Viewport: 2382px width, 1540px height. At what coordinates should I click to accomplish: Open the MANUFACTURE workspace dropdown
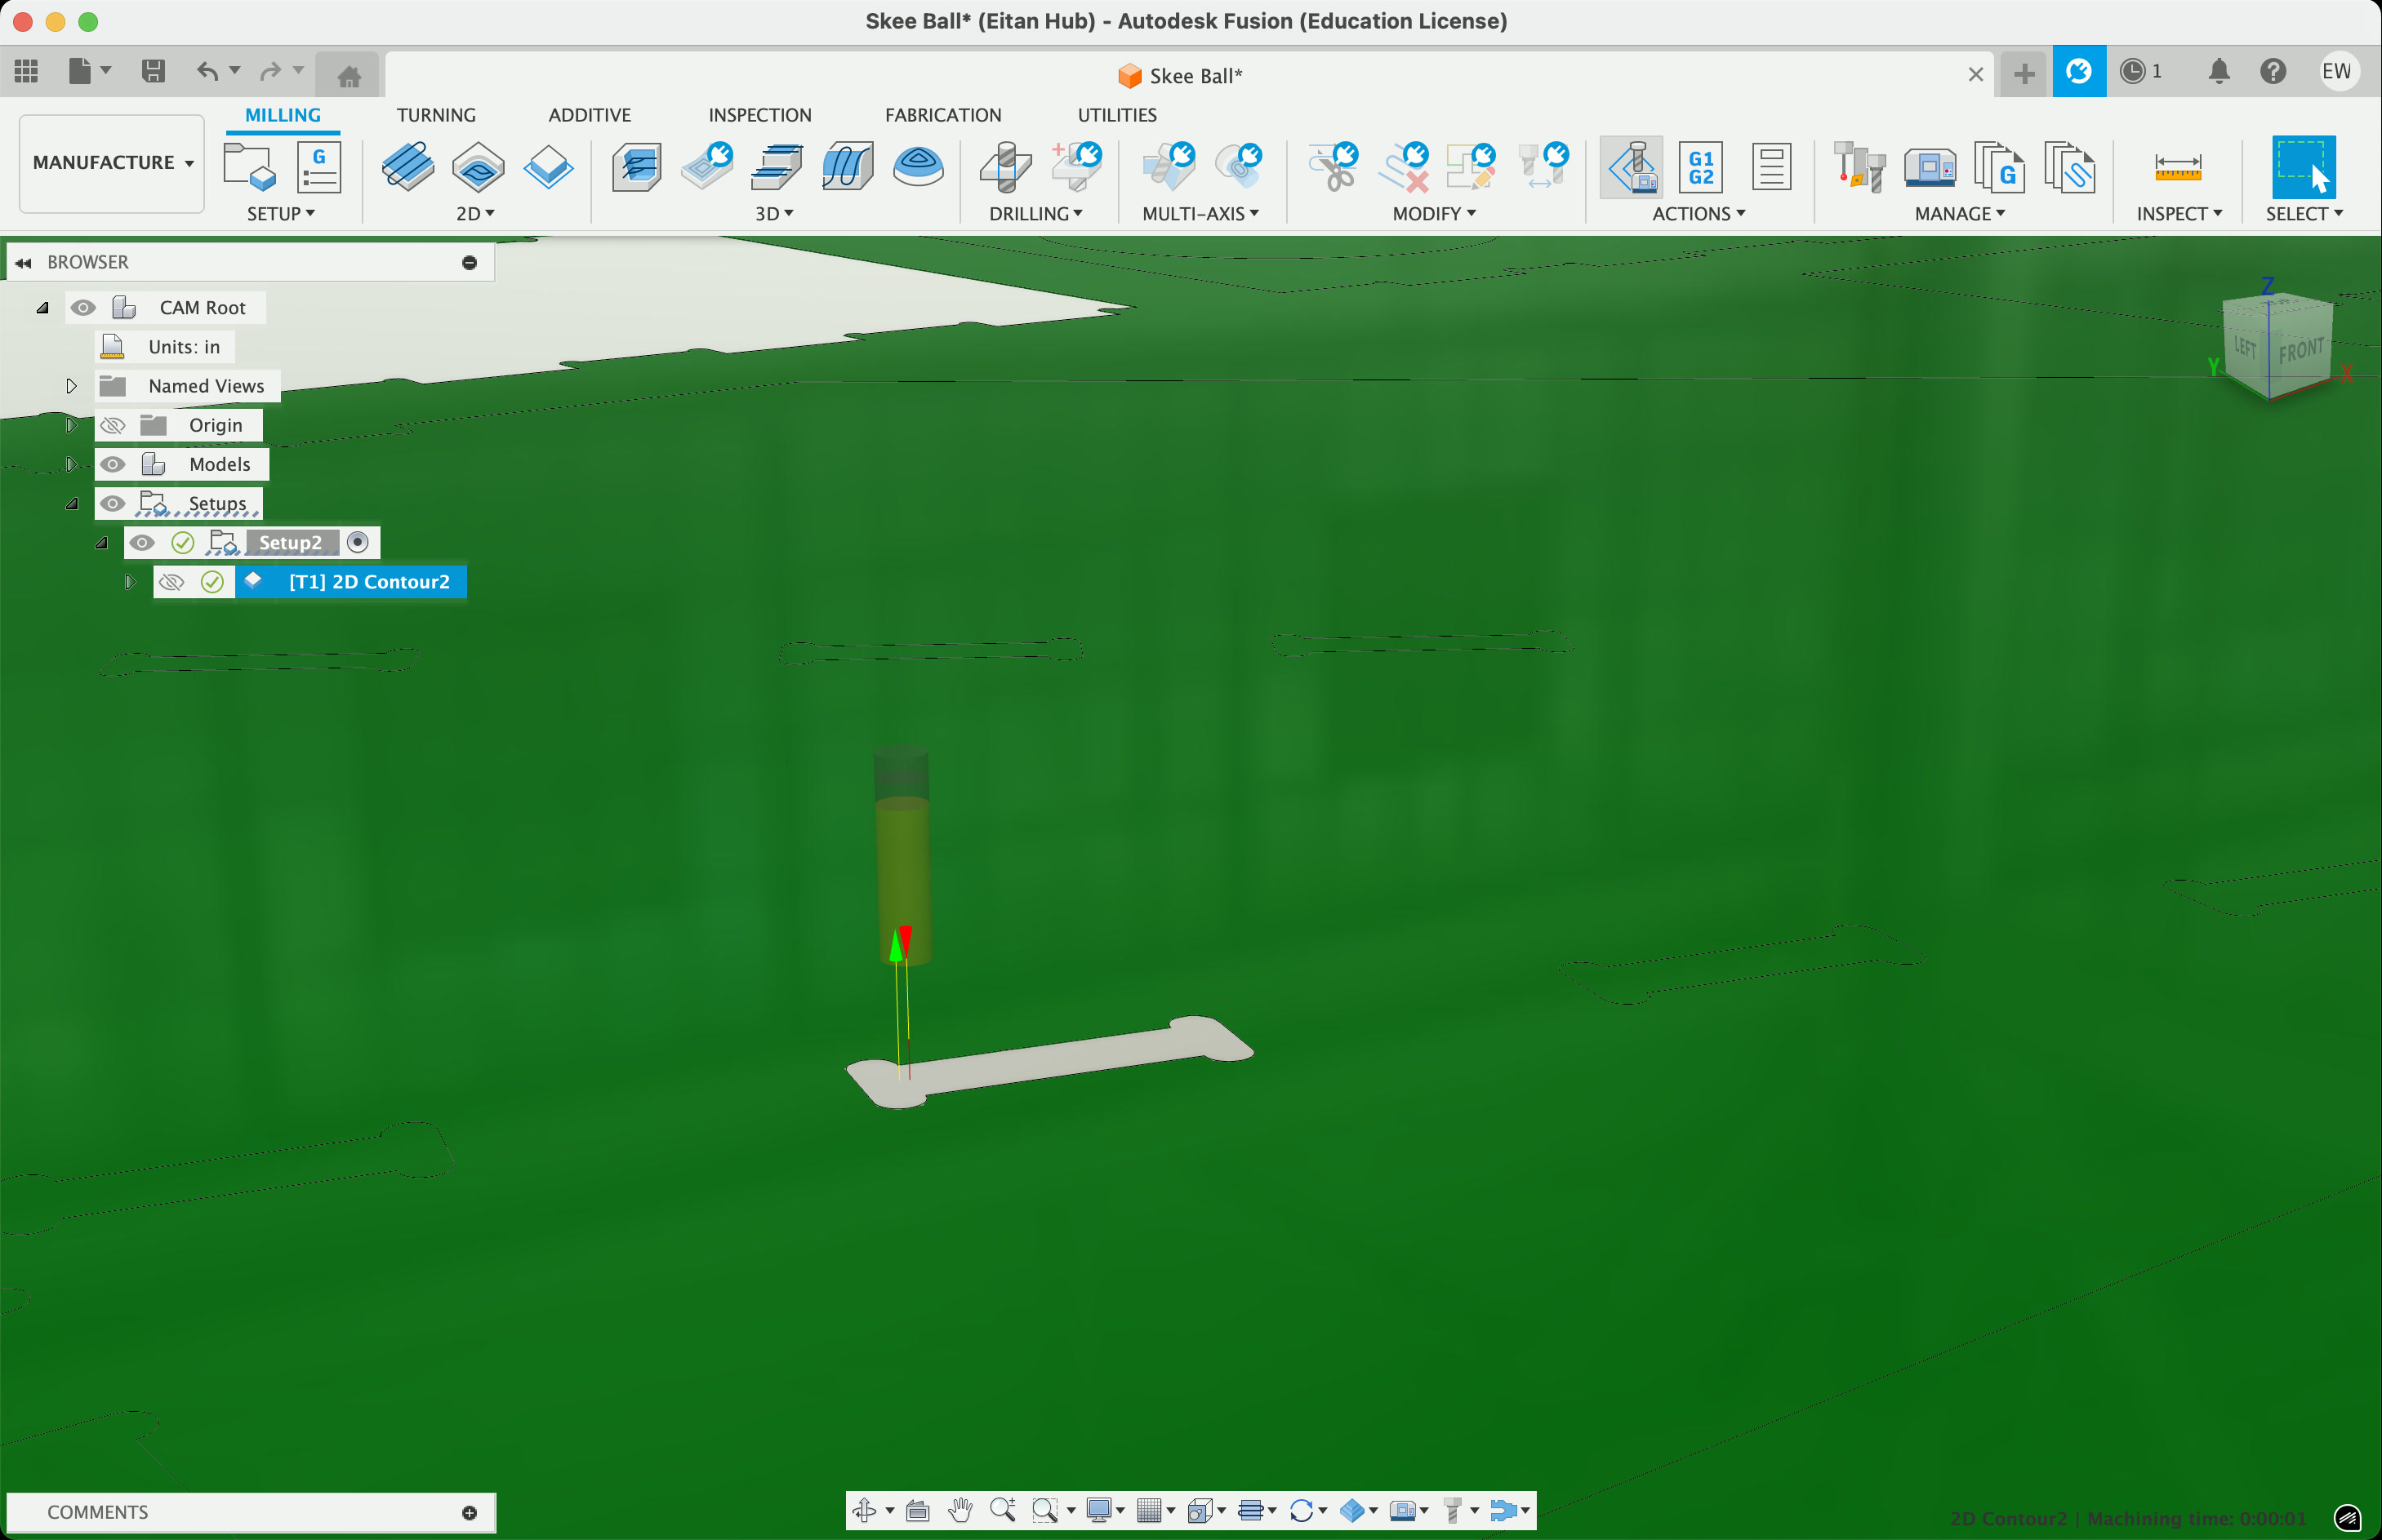pyautogui.click(x=112, y=162)
